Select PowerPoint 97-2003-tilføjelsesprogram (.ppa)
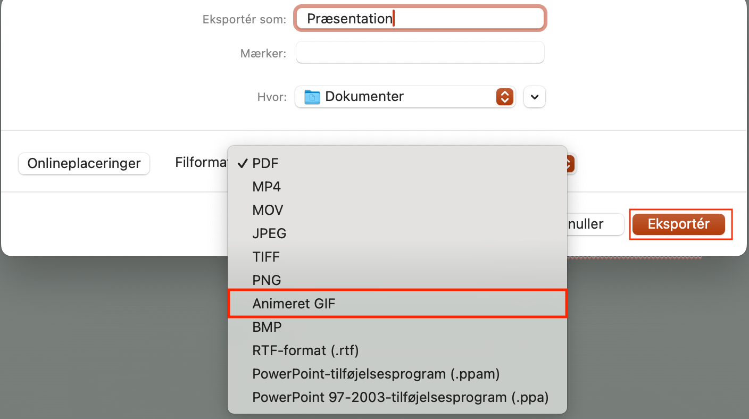 click(400, 397)
